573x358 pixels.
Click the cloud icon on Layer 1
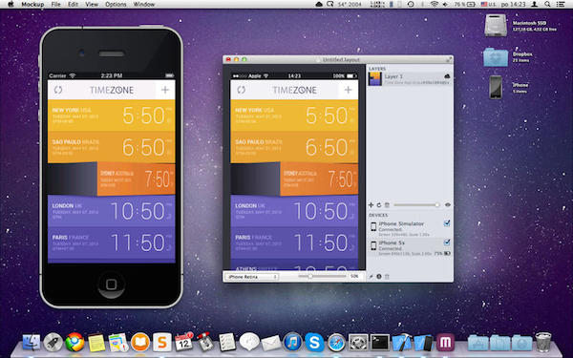447,76
